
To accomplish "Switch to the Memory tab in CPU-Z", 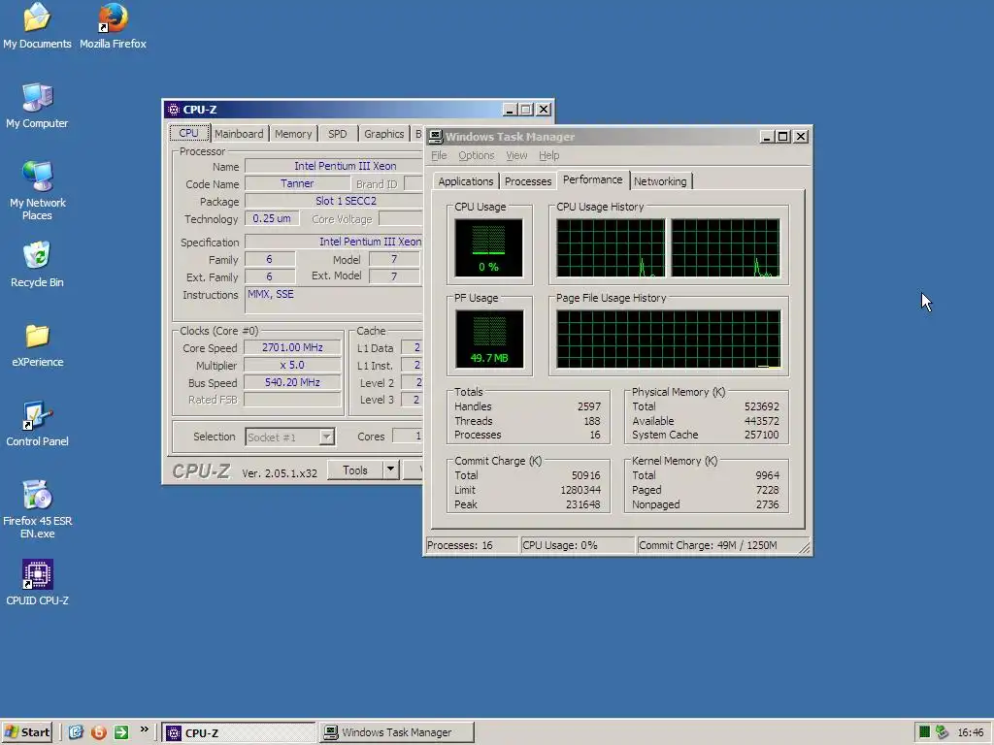I will 293,134.
